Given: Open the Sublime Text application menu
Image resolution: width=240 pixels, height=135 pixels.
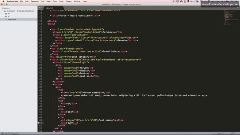Looking at the screenshot, I should 12,1.
